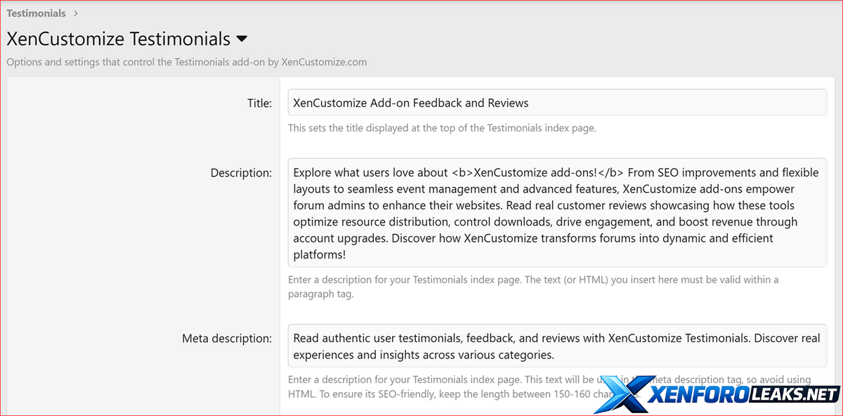Viewport: 843px width, 416px height.
Task: Select the Meta description: field label
Action: (226, 339)
